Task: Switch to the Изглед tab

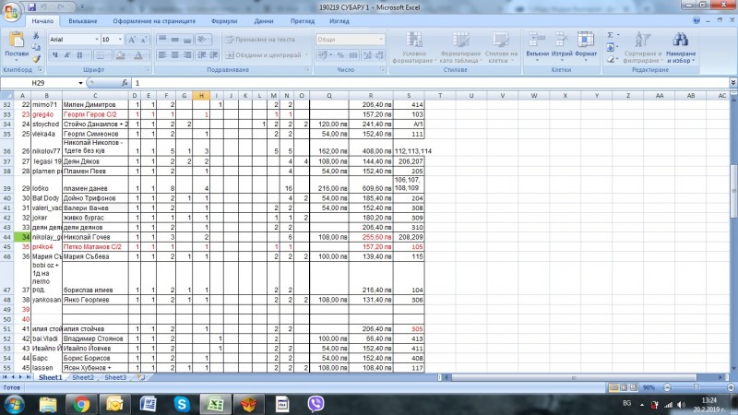Action: (x=339, y=21)
